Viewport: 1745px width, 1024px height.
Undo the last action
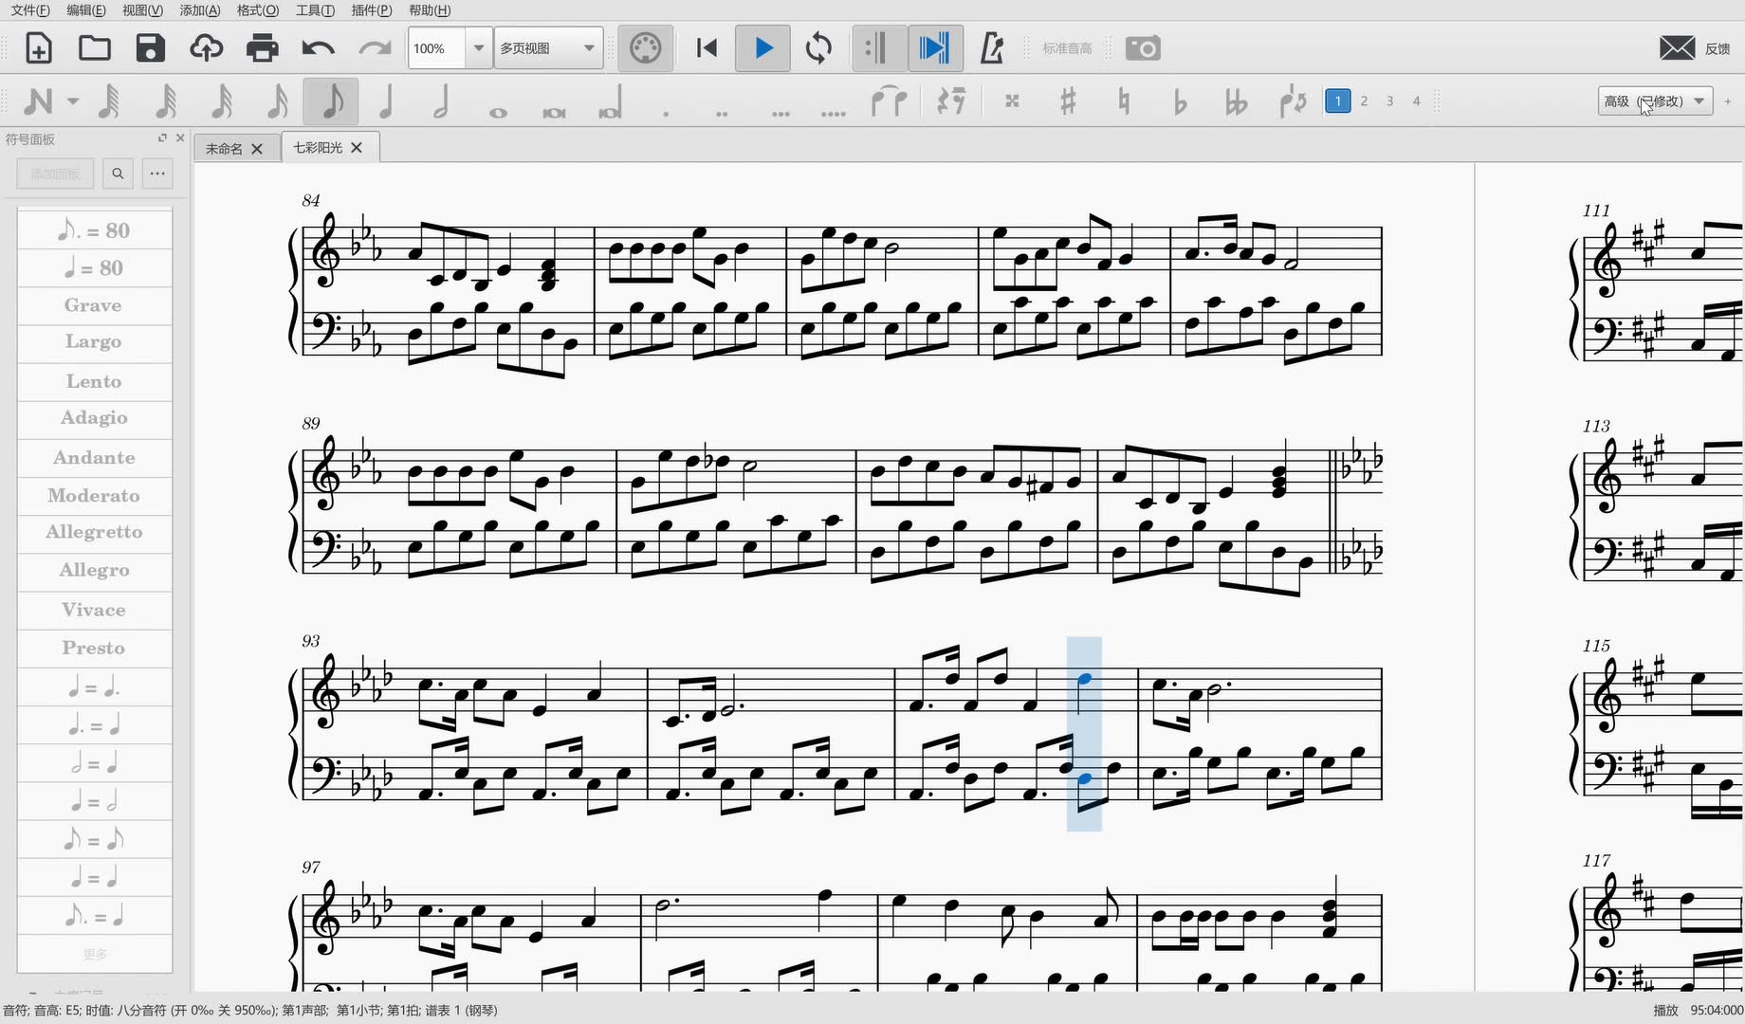pos(319,48)
